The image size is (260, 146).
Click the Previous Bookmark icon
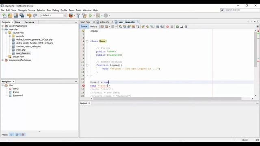coord(143,27)
